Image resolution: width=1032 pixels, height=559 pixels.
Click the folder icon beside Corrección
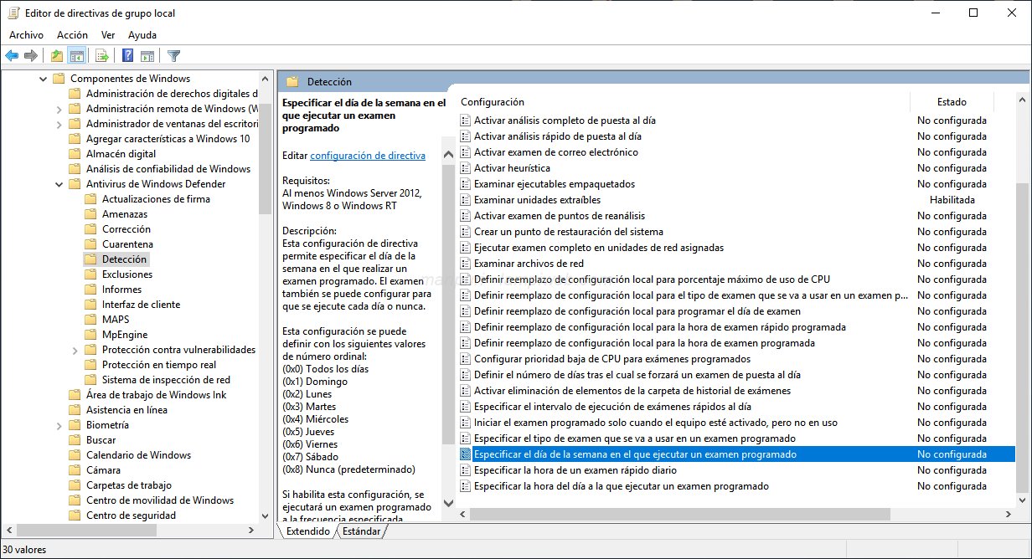[90, 229]
